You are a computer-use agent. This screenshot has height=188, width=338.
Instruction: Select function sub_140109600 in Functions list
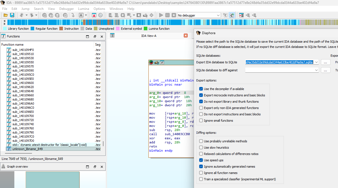[x=23, y=83]
